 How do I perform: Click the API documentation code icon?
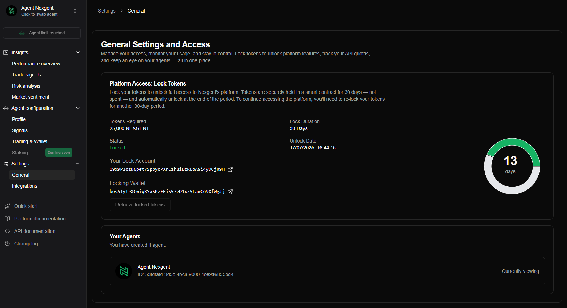7,231
